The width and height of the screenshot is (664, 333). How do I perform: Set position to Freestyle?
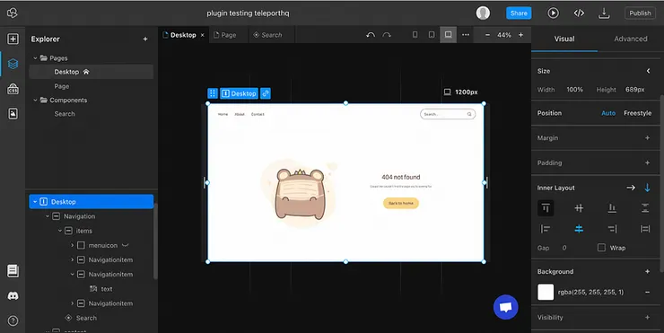click(x=637, y=113)
